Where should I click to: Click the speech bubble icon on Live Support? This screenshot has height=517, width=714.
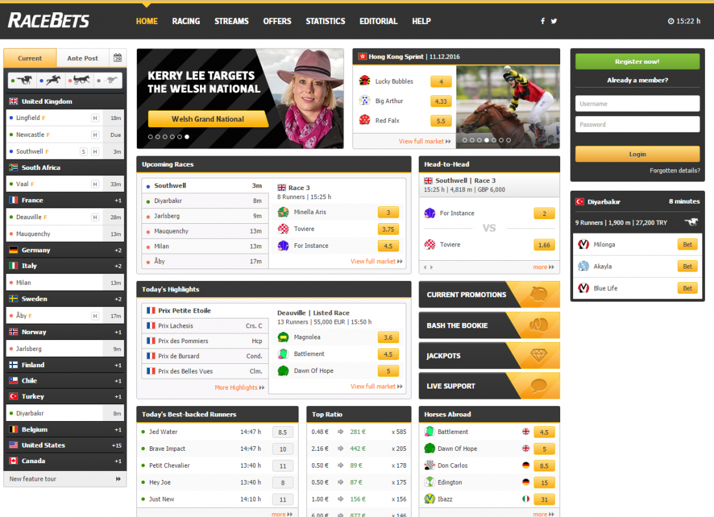539,386
